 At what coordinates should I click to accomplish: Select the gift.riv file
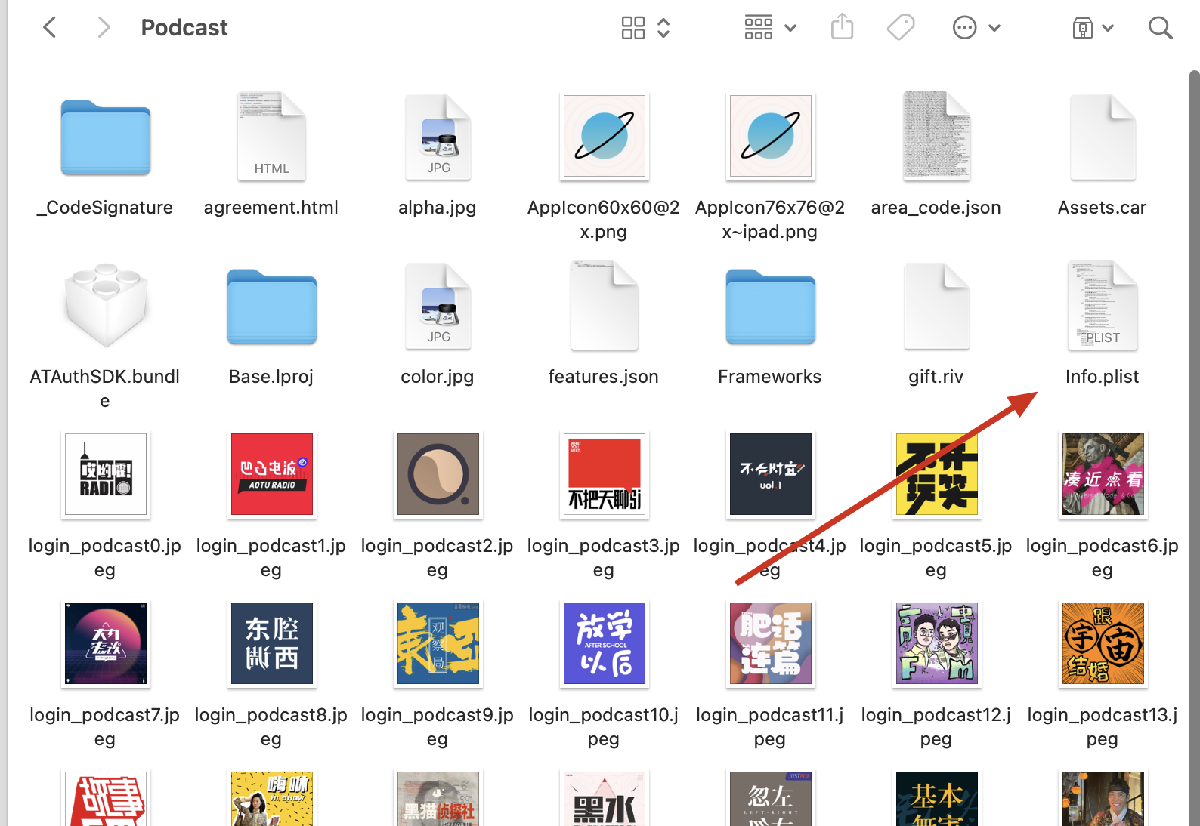[936, 306]
